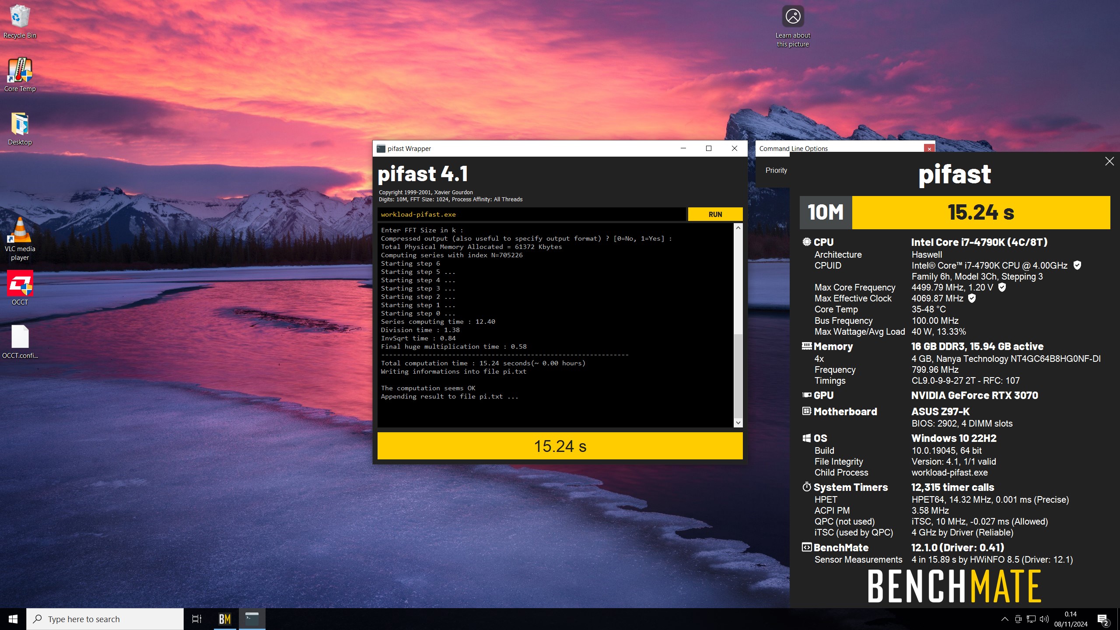Launch the OCCT desktop shortcut

coord(20,288)
